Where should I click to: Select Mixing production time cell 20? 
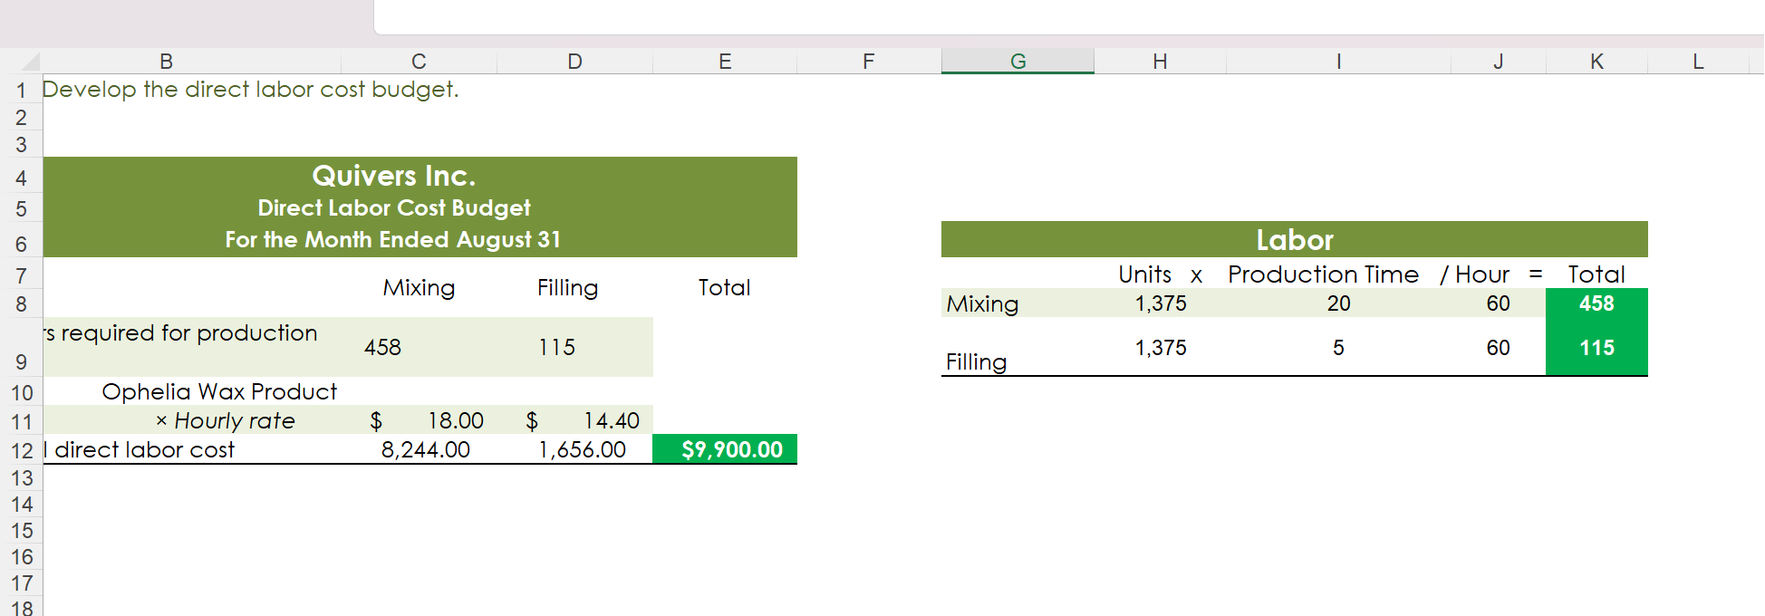pyautogui.click(x=1338, y=303)
